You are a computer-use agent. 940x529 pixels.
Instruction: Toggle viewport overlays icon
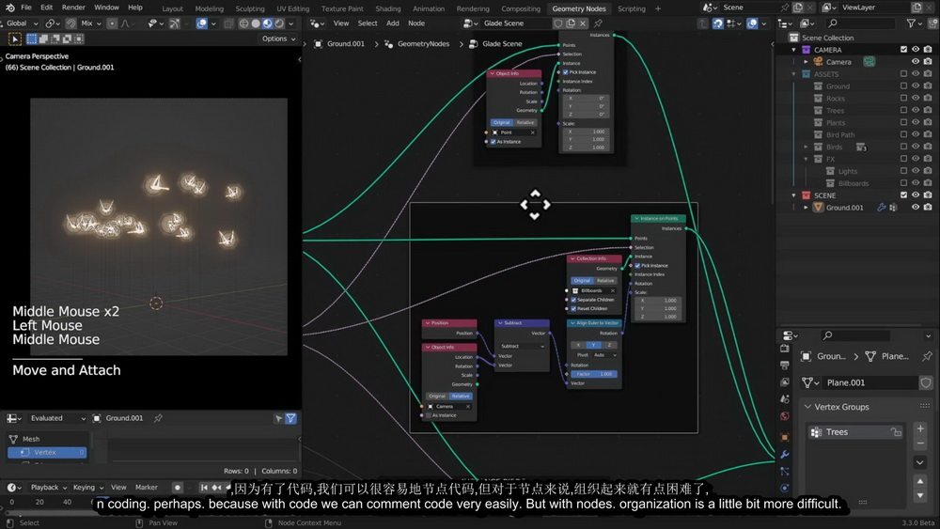tap(202, 23)
